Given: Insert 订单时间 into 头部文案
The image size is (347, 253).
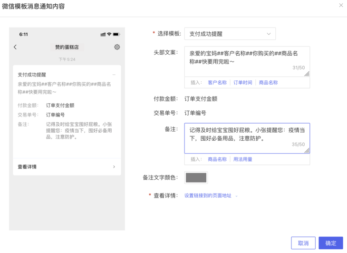Looking at the screenshot, I should click(242, 83).
